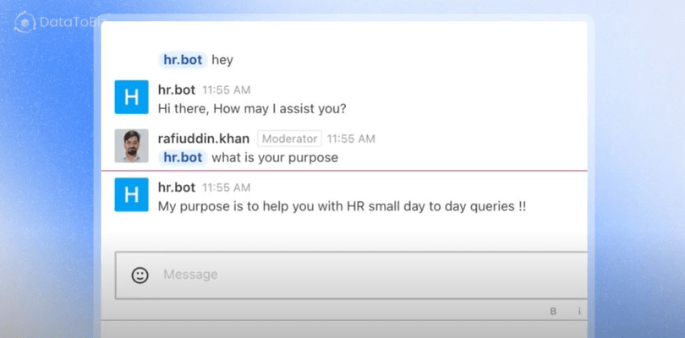
Task: Click the timestamp on "Hi there" message
Action: (227, 90)
